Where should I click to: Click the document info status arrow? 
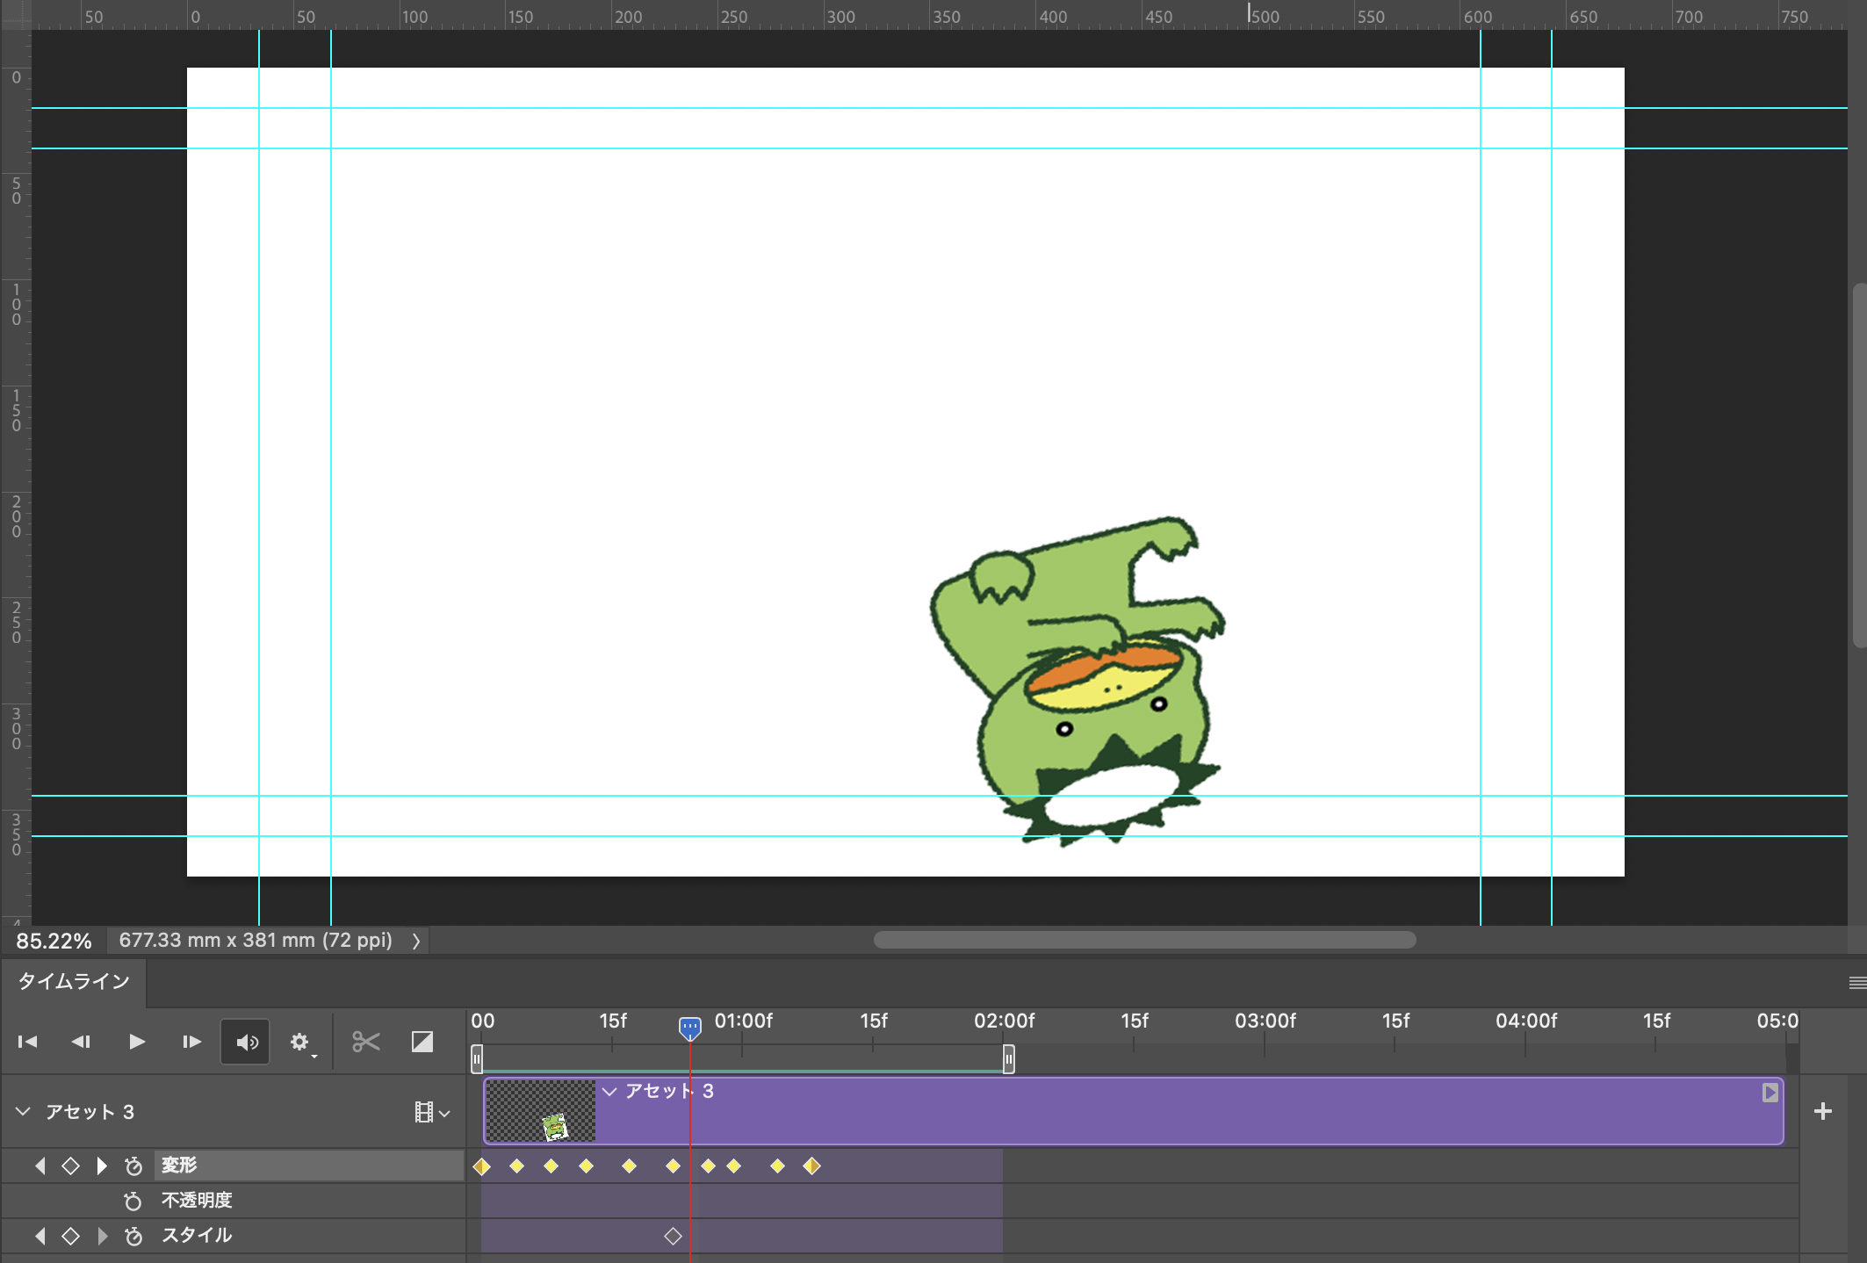(416, 941)
